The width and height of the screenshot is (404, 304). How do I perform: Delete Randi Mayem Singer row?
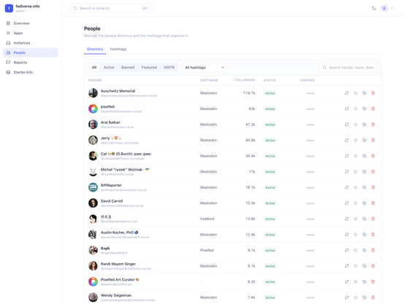tap(373, 266)
